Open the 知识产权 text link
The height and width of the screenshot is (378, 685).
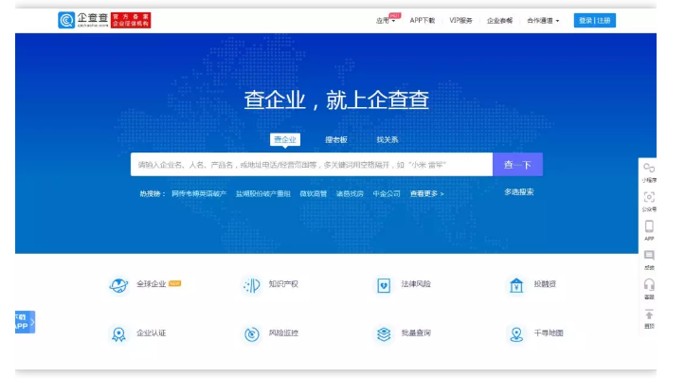click(283, 284)
